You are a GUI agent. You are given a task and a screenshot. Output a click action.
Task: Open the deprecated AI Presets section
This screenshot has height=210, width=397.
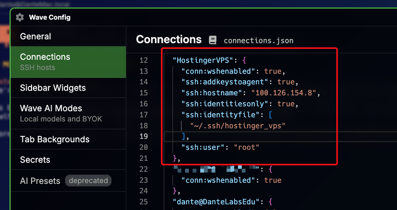(x=68, y=180)
